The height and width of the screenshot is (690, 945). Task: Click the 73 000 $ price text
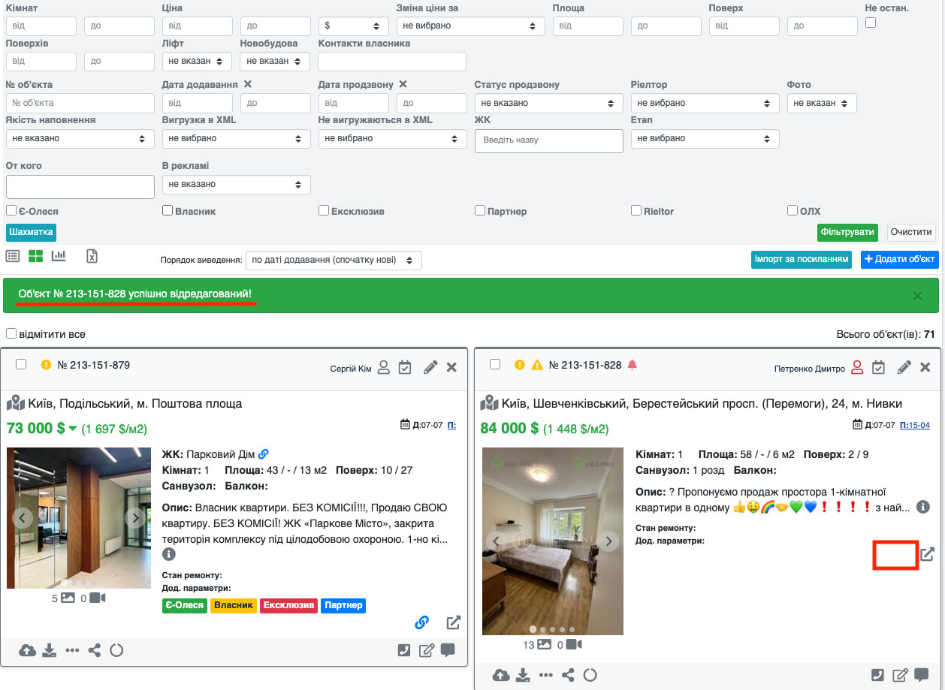(x=35, y=429)
